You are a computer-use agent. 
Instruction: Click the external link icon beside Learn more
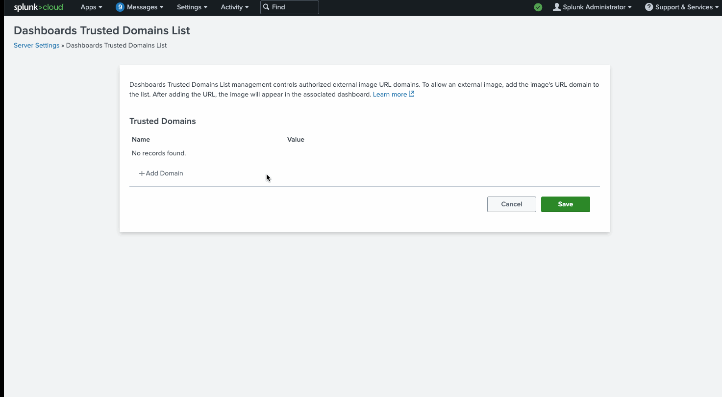tap(412, 94)
